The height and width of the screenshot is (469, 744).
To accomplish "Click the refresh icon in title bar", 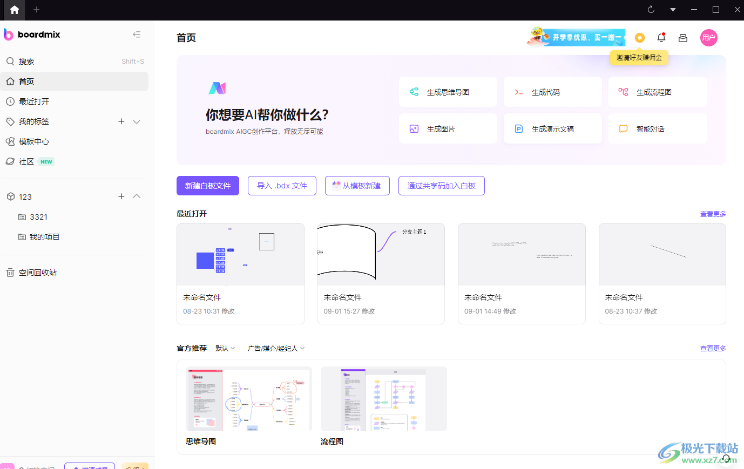I will [x=651, y=10].
